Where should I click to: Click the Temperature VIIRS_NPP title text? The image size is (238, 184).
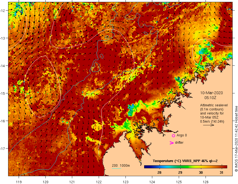pos(185,161)
